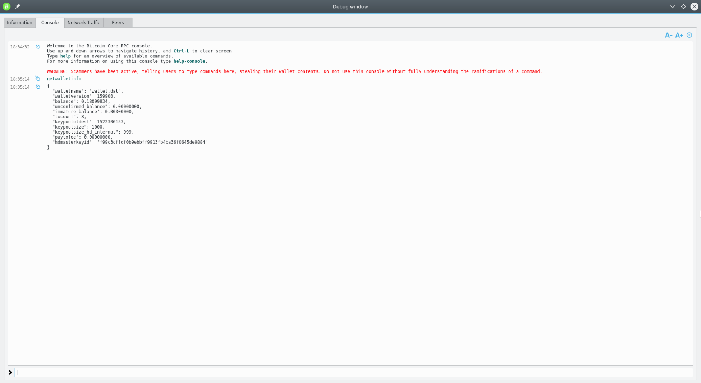Click the command icon beside getwalletinfo
701x383 pixels.
(x=38, y=79)
